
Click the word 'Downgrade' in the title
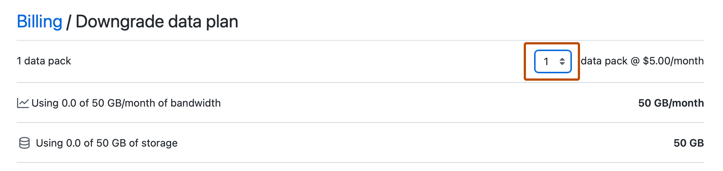point(119,21)
